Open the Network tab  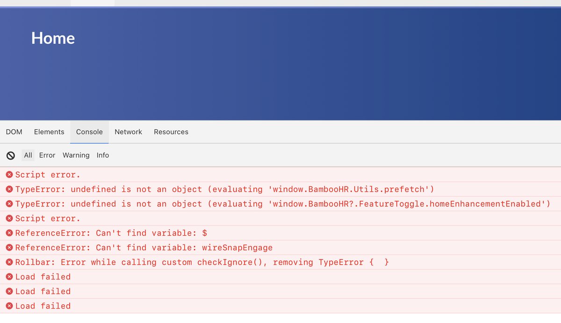128,132
